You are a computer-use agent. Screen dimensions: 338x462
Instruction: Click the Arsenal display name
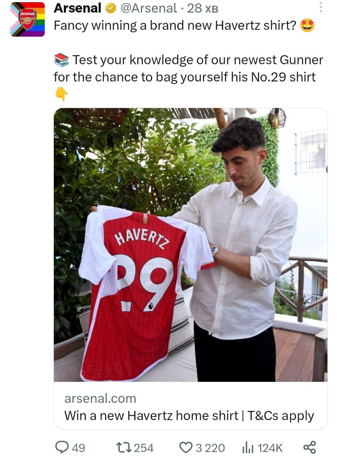pyautogui.click(x=77, y=8)
